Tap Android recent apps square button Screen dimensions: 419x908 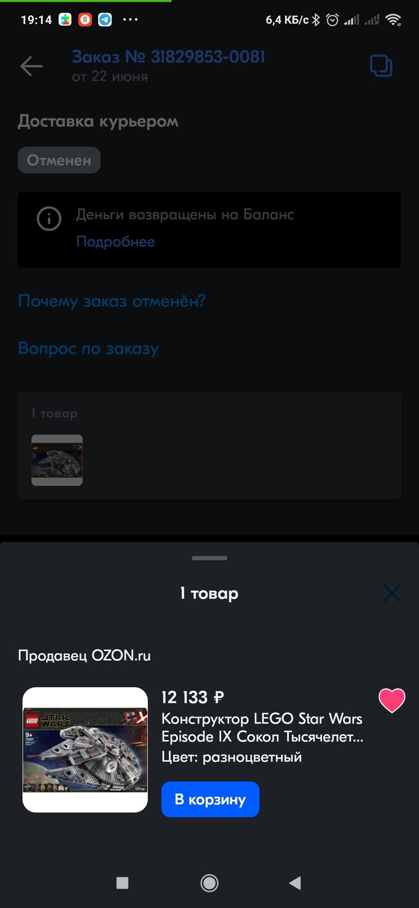pos(123,883)
